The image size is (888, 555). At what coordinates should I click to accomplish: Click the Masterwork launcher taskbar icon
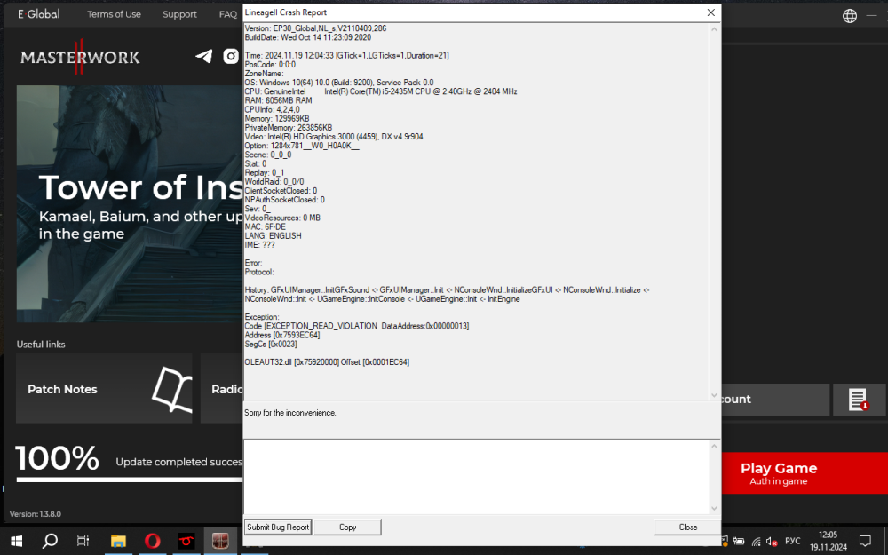pos(220,540)
